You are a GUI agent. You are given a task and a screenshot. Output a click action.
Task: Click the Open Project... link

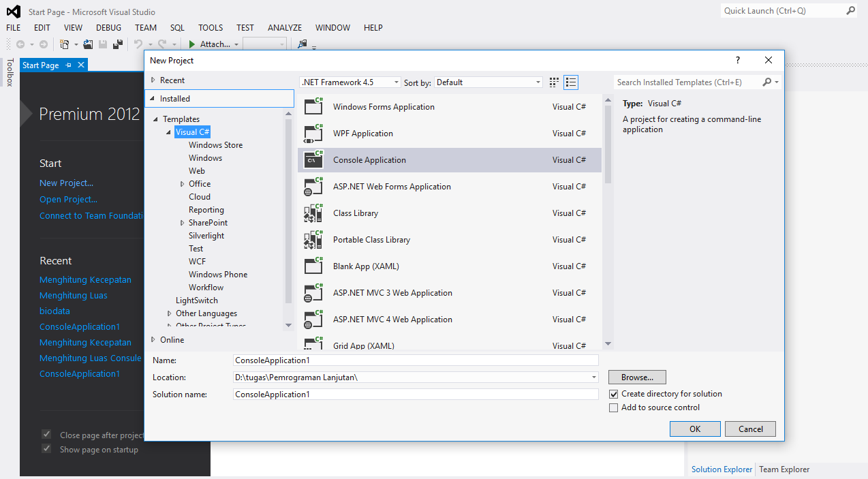point(68,199)
